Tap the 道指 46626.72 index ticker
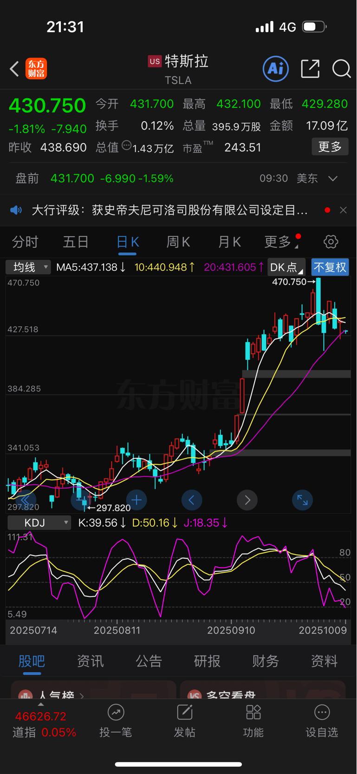Screen dimensions: 357x774 pyautogui.click(x=44, y=724)
